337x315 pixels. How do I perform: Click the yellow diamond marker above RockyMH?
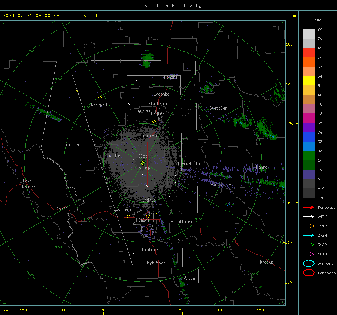(100, 98)
